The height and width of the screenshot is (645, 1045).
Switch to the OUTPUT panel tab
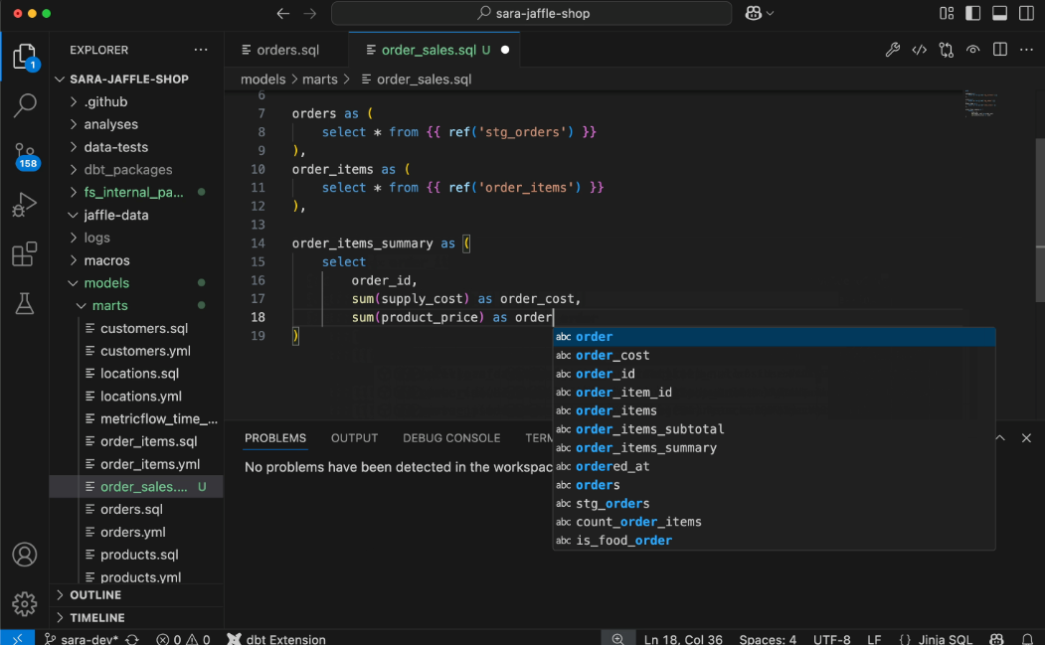click(355, 437)
